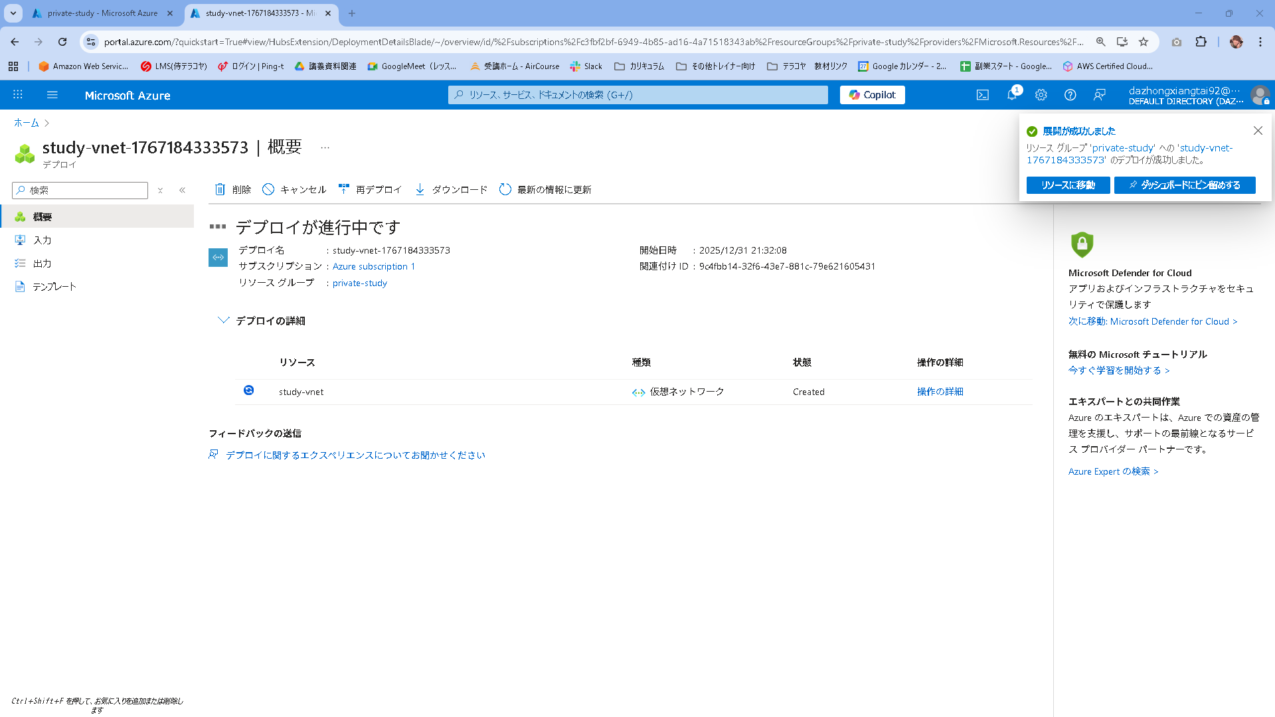
Task: Click the help question mark icon
Action: click(x=1070, y=95)
